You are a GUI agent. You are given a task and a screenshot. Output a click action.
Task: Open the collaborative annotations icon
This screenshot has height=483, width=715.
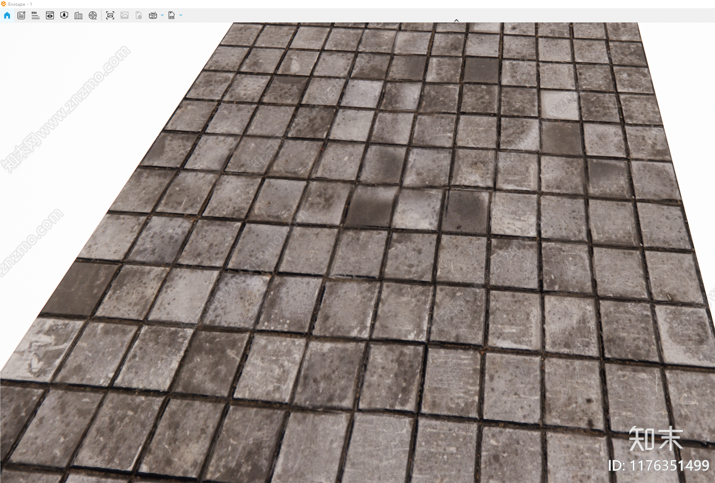pos(21,15)
